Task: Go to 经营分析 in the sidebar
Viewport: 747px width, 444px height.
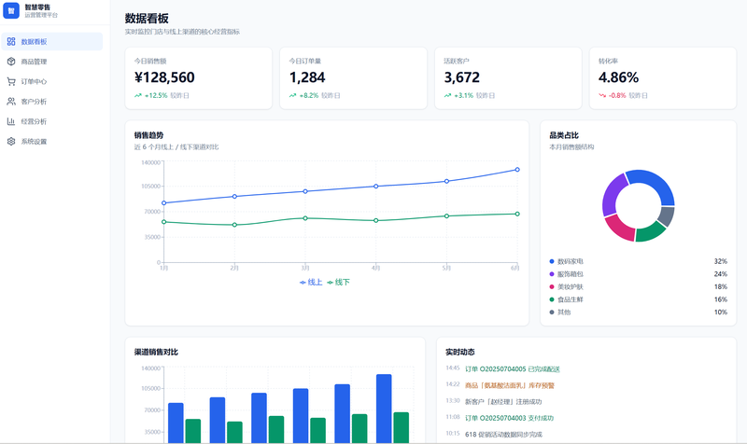Action: click(52, 121)
